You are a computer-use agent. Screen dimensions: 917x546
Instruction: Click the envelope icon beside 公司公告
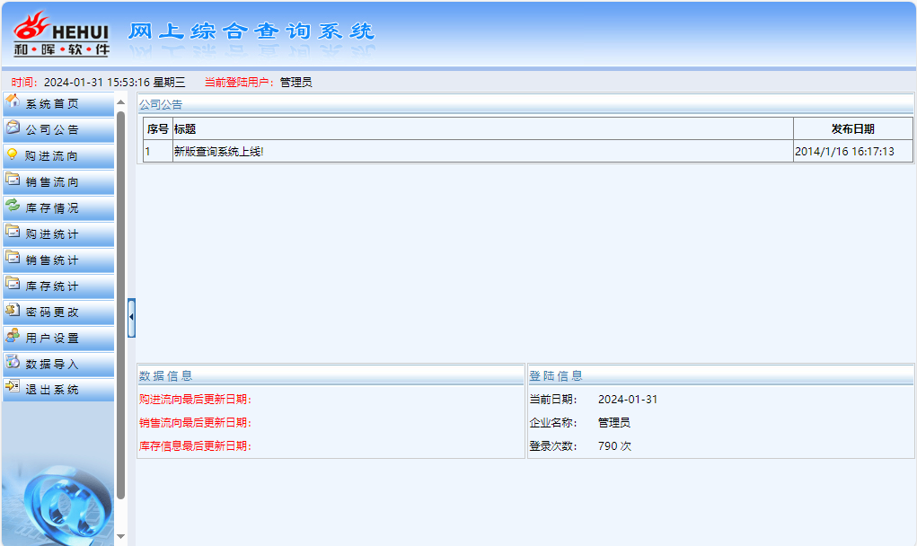coord(13,128)
